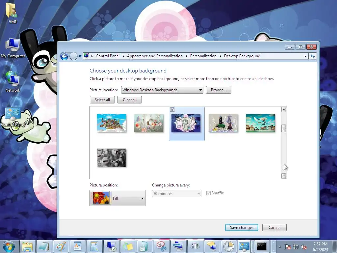The width and height of the screenshot is (337, 253).
Task: Click the network tray icon
Action: tap(296, 247)
